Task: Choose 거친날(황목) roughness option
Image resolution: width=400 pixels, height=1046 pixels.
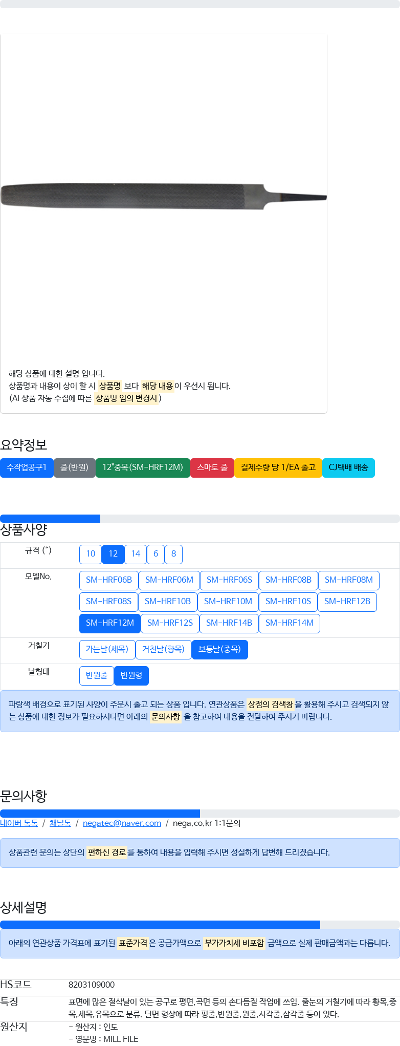Action: click(x=163, y=649)
